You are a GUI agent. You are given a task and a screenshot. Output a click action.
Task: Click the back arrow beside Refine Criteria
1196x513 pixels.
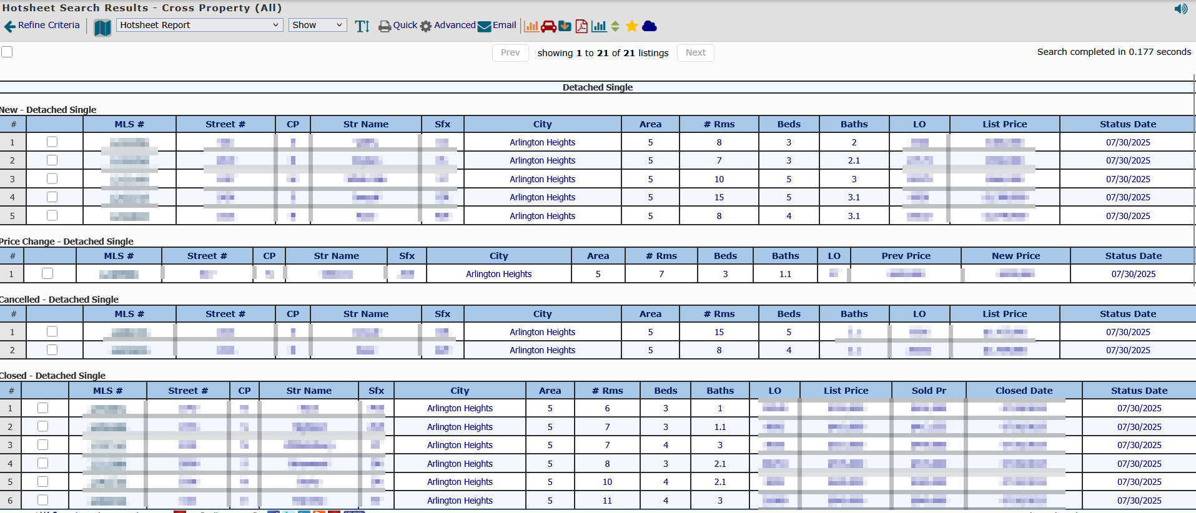tap(10, 26)
